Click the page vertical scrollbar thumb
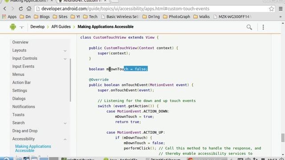285x160 pixels. (283, 138)
